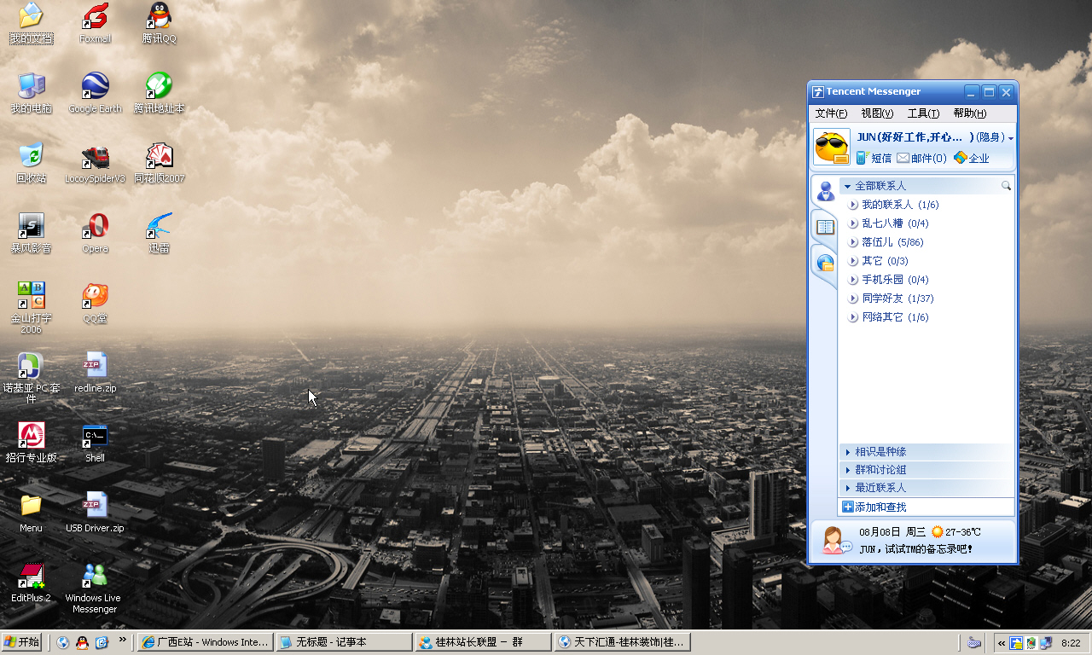This screenshot has height=655, width=1092.
Task: Click the 开始 Start button
Action: (23, 642)
